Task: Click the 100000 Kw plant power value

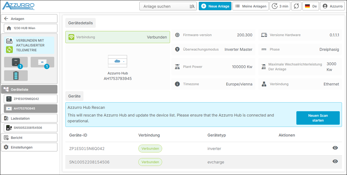Action: click(242, 67)
